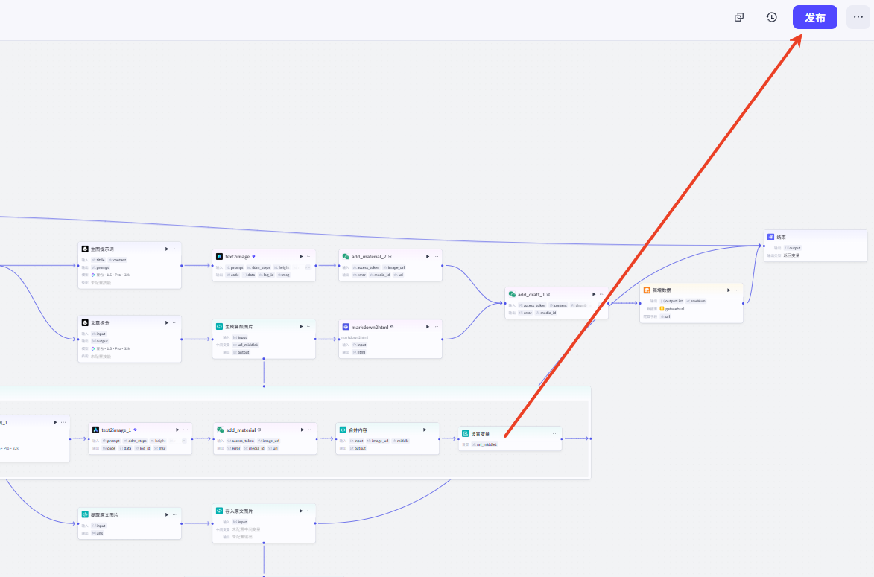Run the 生图提示词 LLM node
The image size is (874, 577).
(x=167, y=249)
